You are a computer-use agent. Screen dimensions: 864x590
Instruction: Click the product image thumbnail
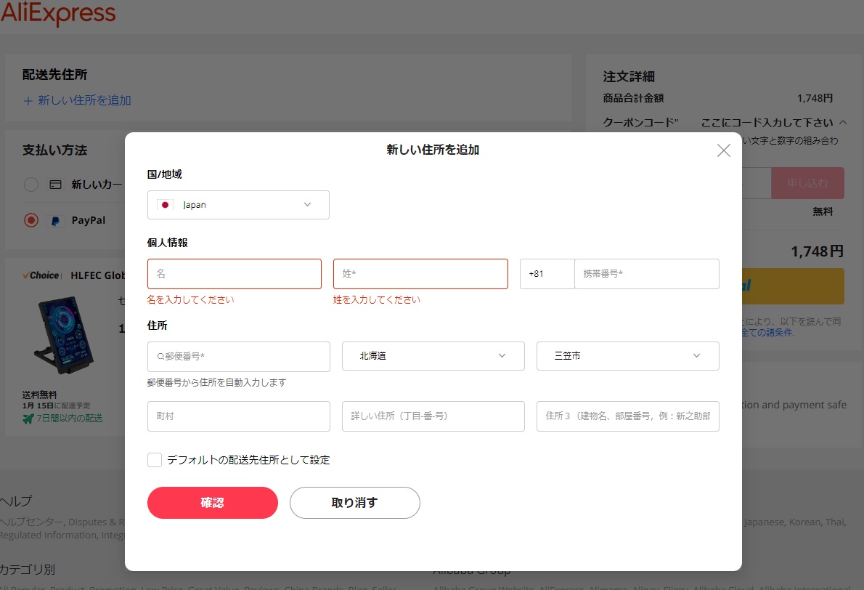coord(65,336)
